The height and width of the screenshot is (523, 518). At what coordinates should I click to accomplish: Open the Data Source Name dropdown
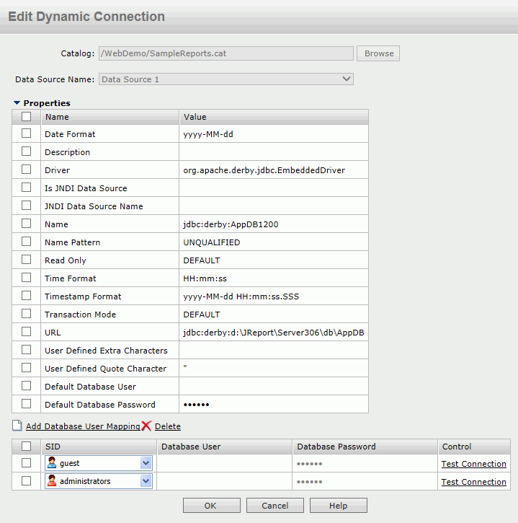click(x=225, y=79)
